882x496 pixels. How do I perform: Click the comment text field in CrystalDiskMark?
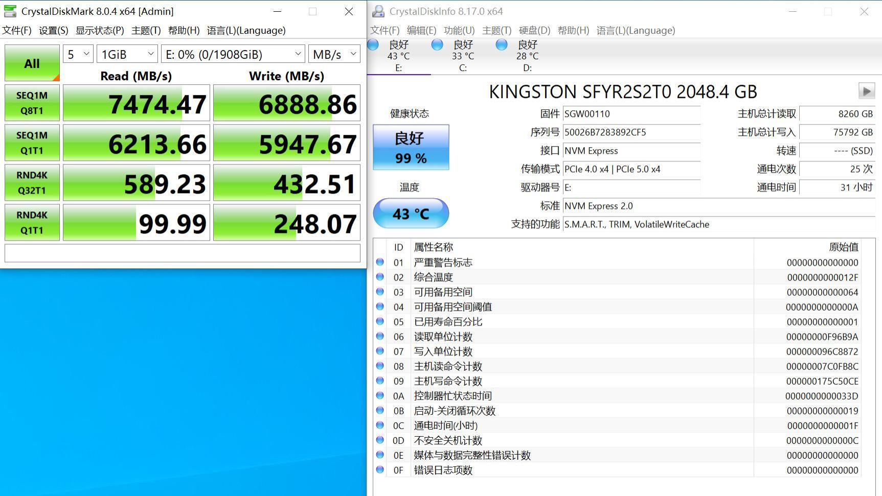point(183,253)
